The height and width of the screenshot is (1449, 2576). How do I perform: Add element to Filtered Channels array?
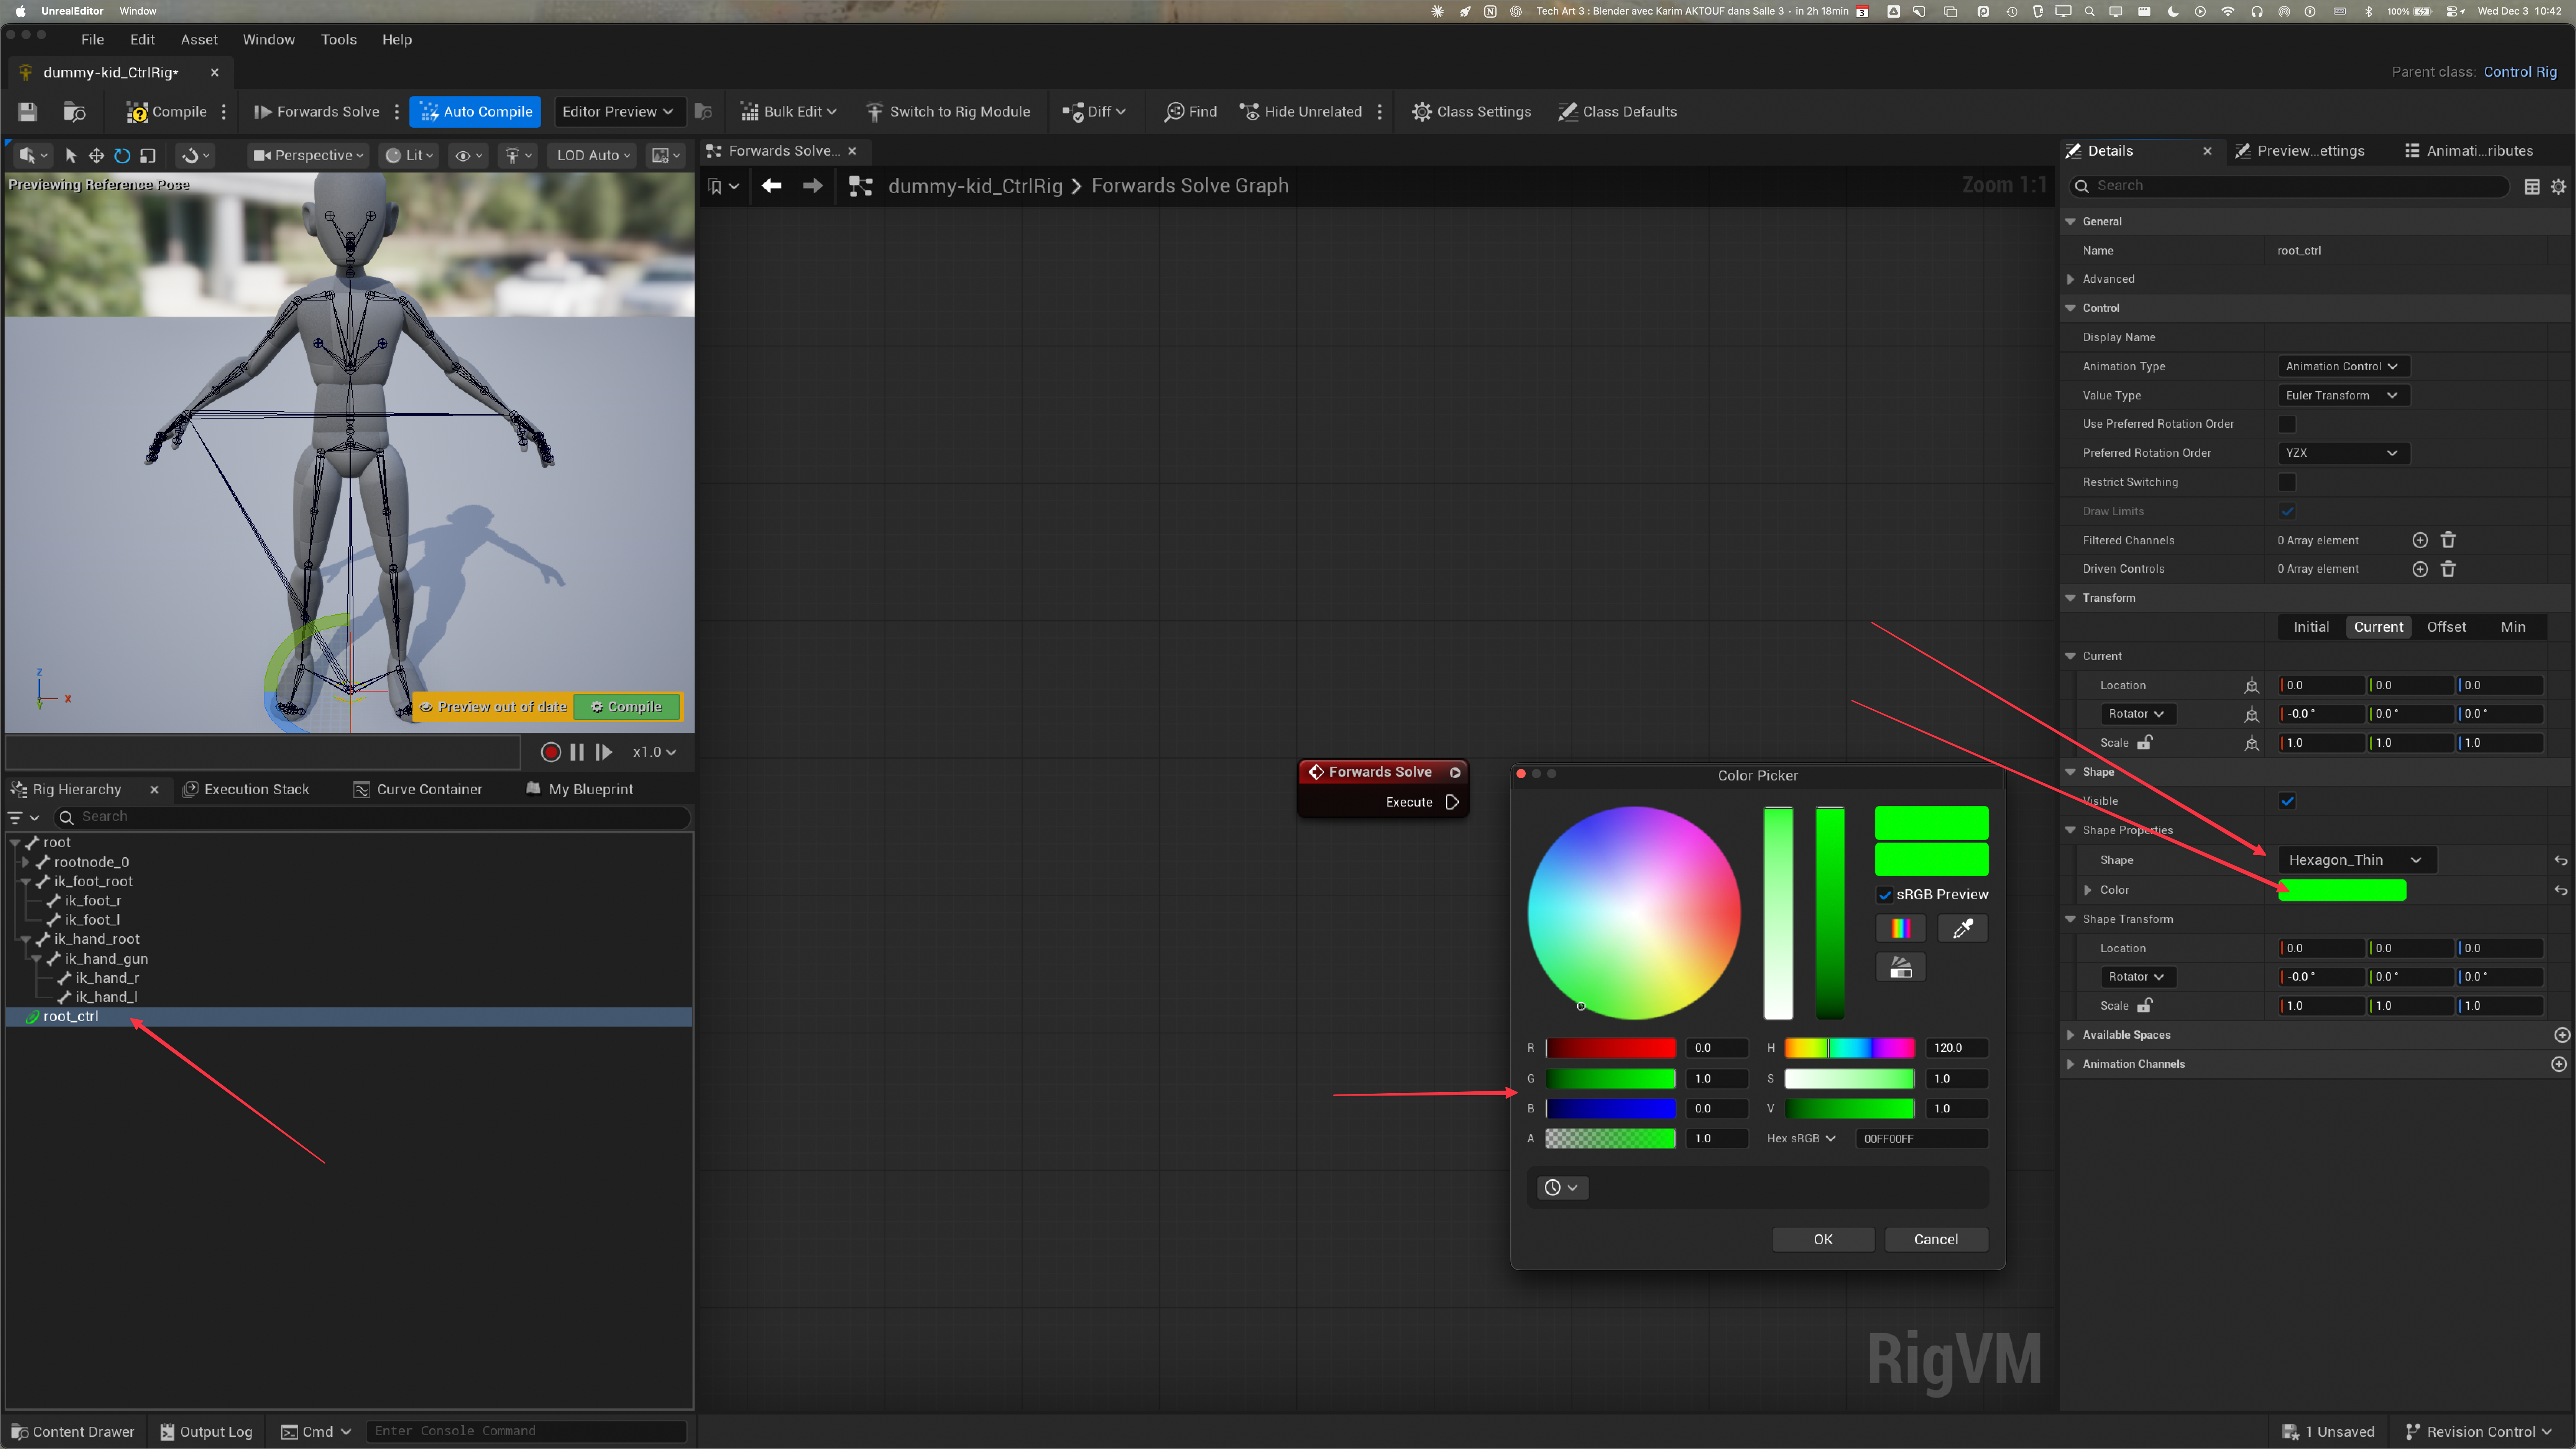2420,540
